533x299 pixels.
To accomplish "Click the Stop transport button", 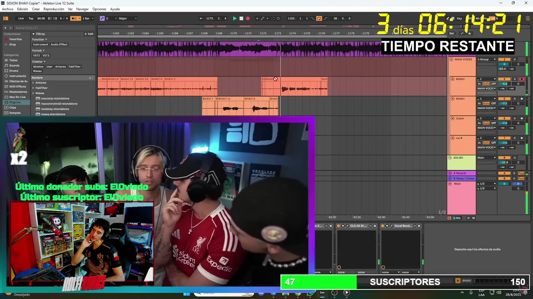I will [x=241, y=18].
